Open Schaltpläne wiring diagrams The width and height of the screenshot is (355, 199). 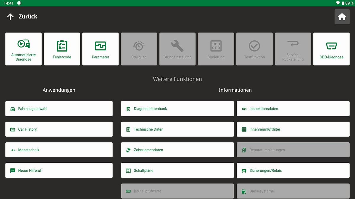[x=177, y=171]
